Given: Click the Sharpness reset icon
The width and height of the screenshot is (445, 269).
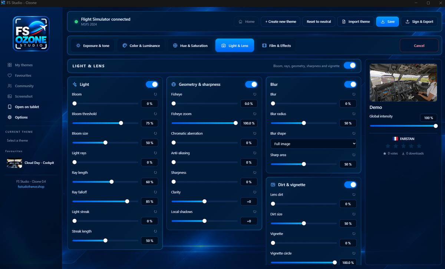Looking at the screenshot, I should pyautogui.click(x=254, y=173).
